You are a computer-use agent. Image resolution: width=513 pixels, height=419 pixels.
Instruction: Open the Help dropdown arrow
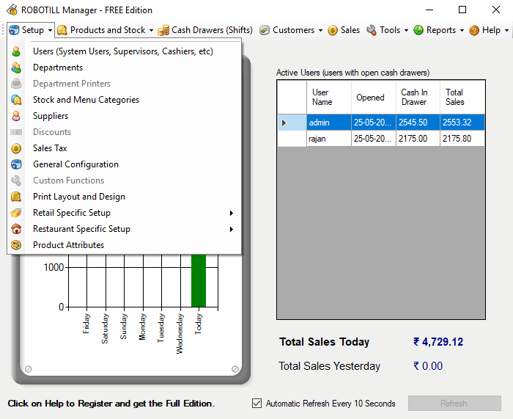[x=506, y=31]
